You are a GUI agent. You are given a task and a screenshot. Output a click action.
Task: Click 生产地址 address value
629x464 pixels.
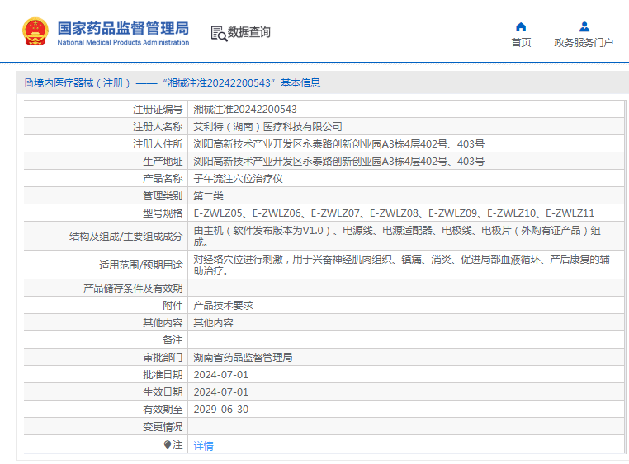tap(339, 161)
